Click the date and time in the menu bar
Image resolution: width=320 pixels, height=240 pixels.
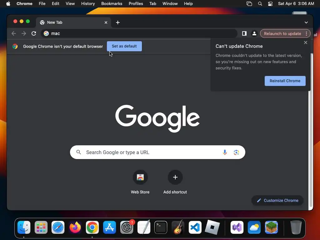pyautogui.click(x=296, y=4)
